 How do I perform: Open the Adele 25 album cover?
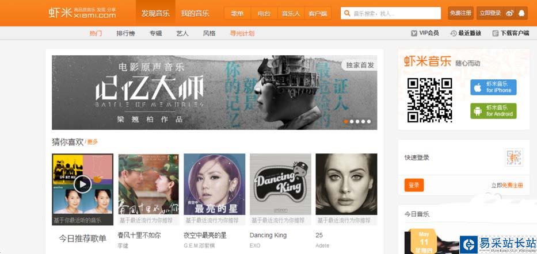point(346,184)
